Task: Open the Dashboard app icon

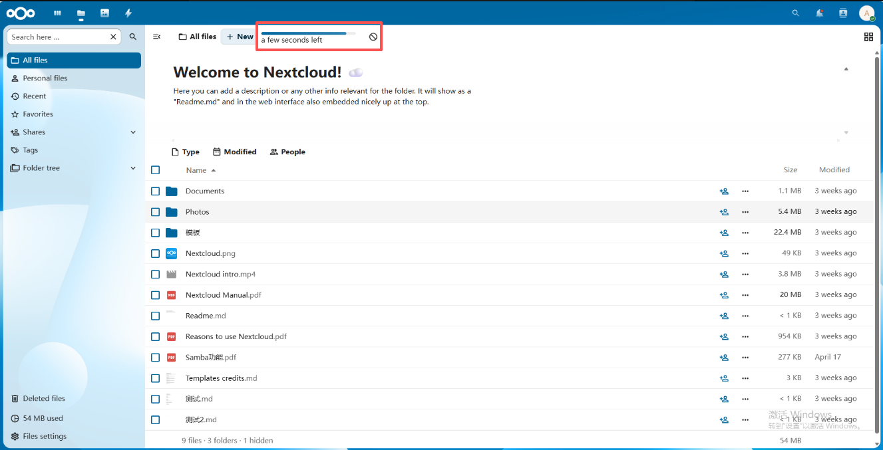Action: [x=58, y=13]
